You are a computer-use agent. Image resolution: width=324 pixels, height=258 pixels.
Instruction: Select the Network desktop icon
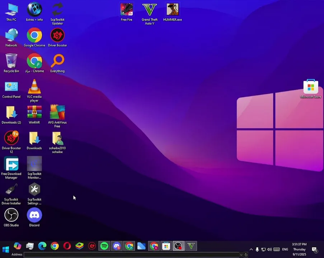(11, 38)
